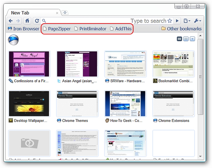
Task: Open Confessions of a Fir... thumbnail
Action: tap(29, 64)
